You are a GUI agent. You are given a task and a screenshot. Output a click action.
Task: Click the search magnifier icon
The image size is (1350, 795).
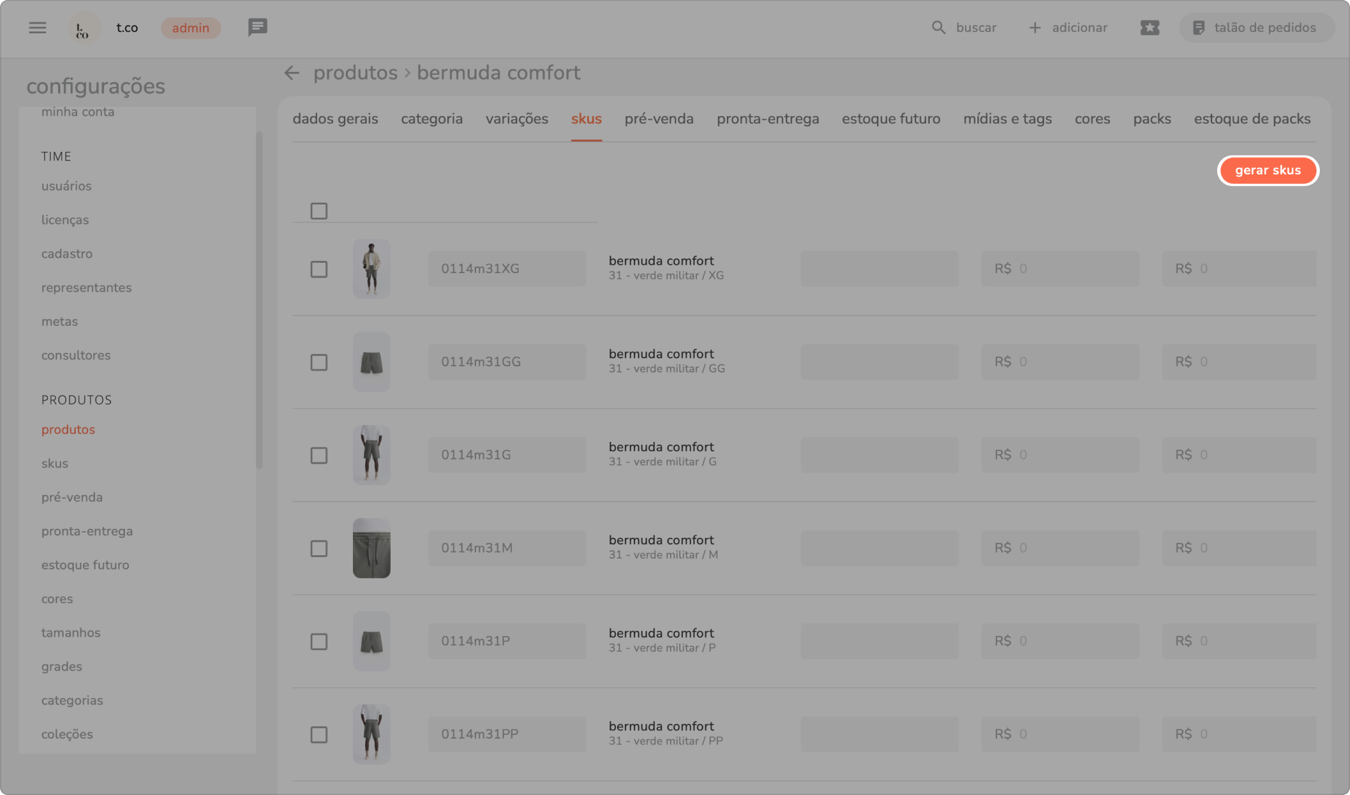[938, 28]
